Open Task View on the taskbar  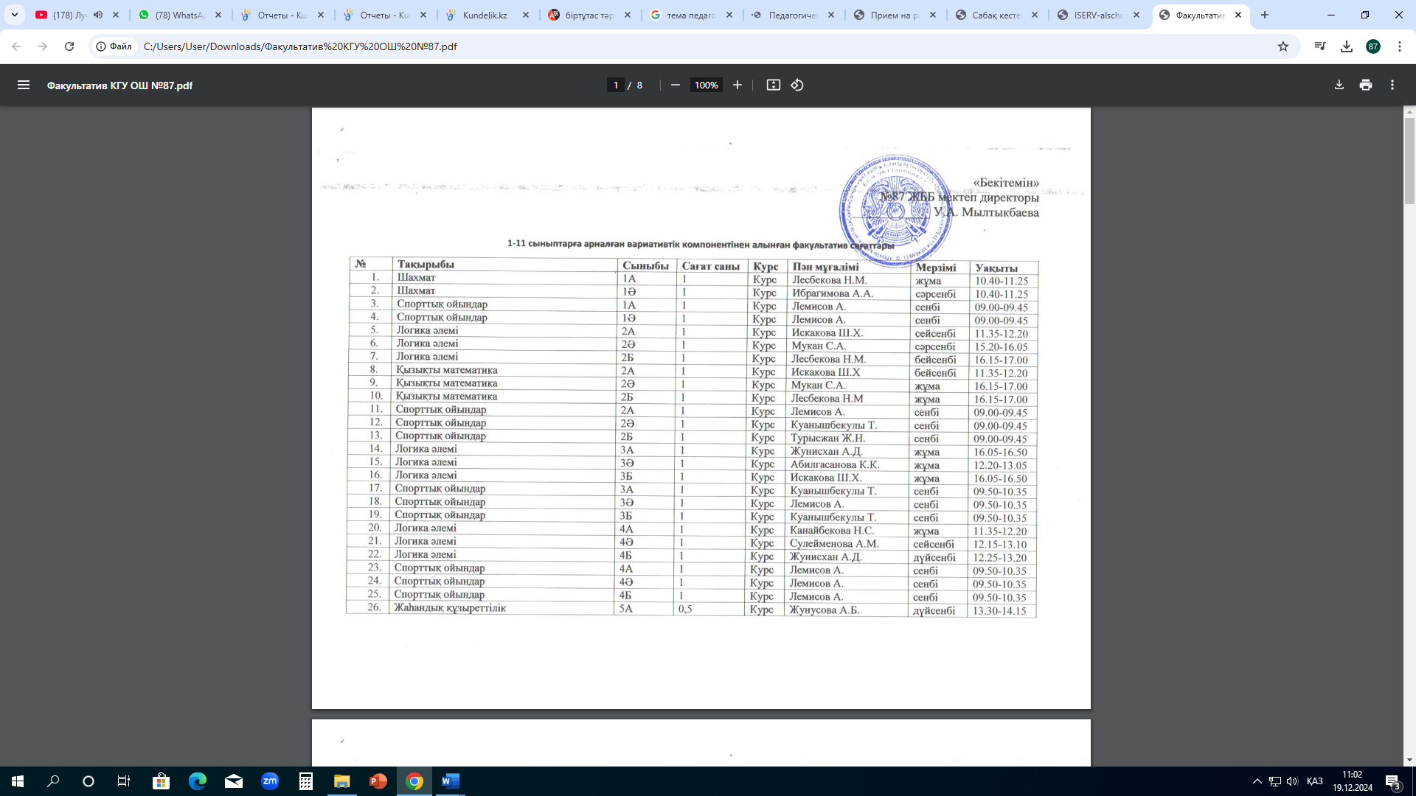124,781
